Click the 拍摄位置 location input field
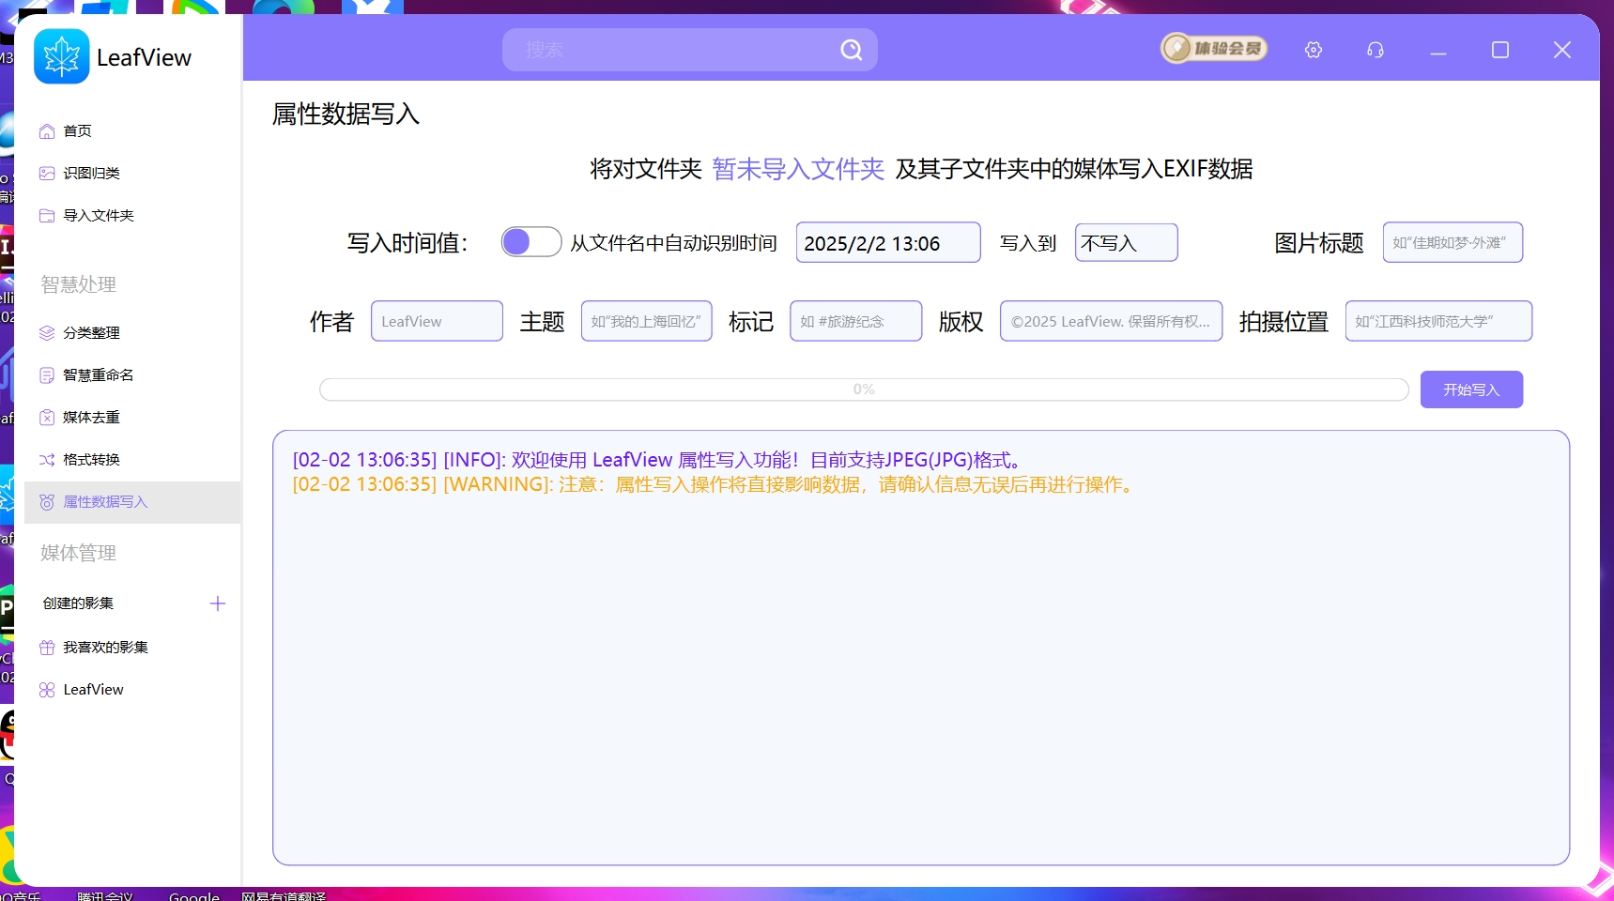 [x=1438, y=321]
